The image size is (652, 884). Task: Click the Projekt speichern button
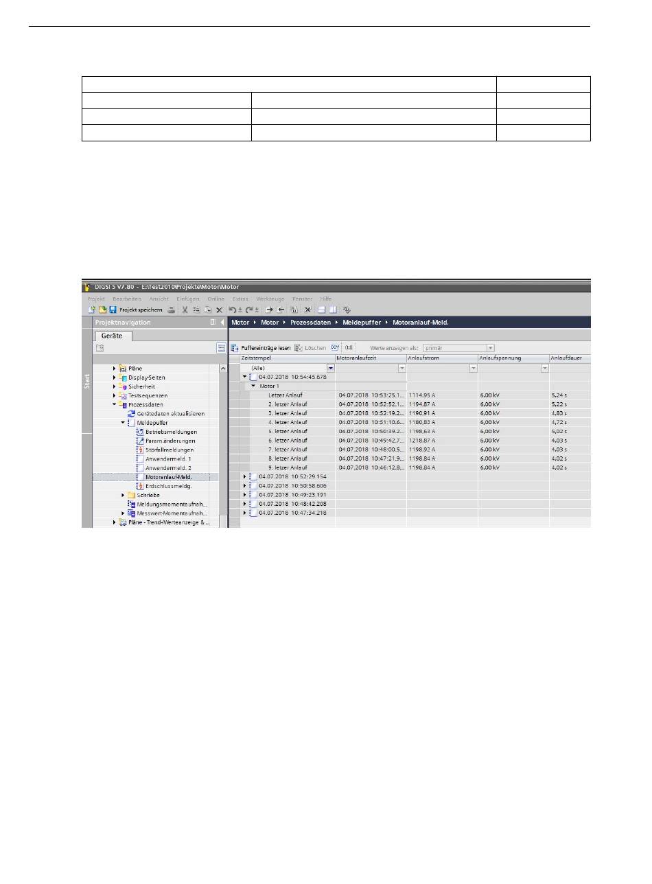[x=141, y=310]
